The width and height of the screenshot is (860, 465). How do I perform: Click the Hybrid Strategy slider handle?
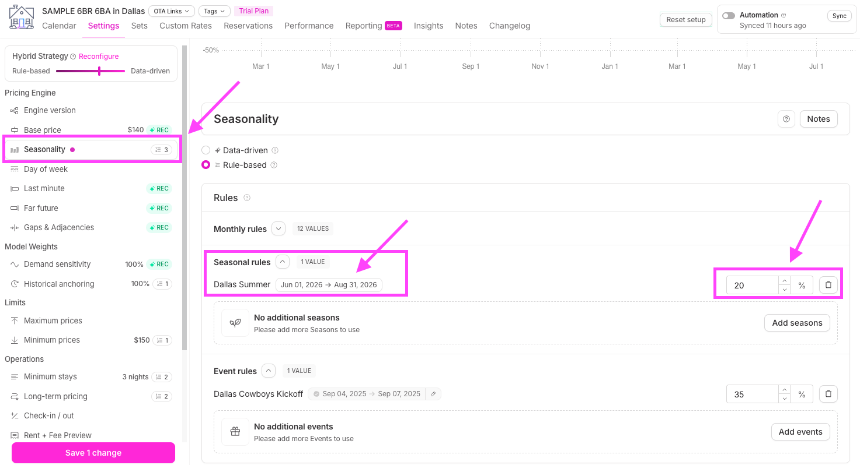[x=99, y=71]
